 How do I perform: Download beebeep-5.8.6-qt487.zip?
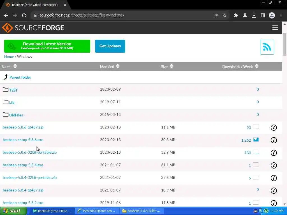(x=23, y=127)
